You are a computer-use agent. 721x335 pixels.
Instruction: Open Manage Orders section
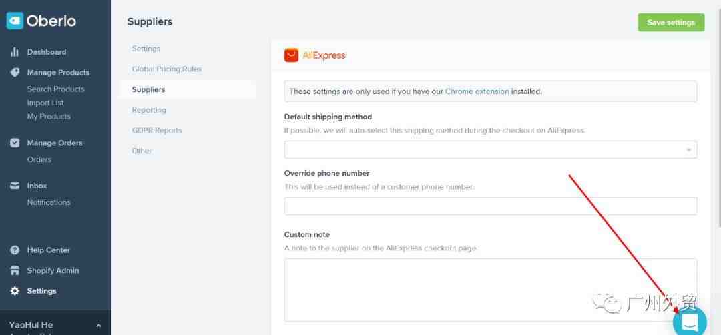click(55, 143)
